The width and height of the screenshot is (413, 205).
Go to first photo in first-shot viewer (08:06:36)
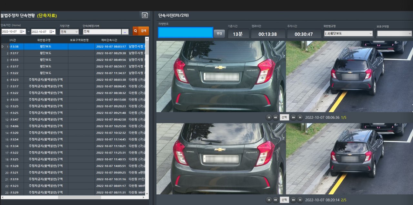pyautogui.click(x=269, y=117)
